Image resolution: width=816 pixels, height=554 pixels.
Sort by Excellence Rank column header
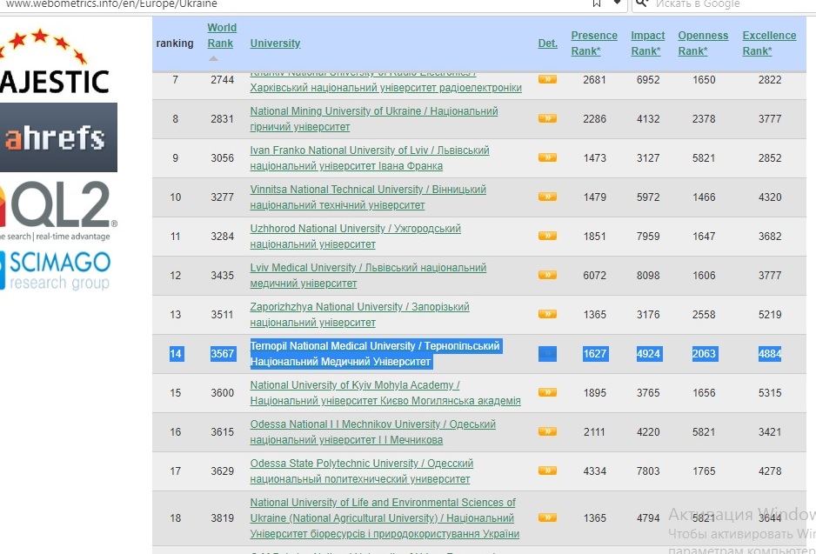click(x=769, y=43)
